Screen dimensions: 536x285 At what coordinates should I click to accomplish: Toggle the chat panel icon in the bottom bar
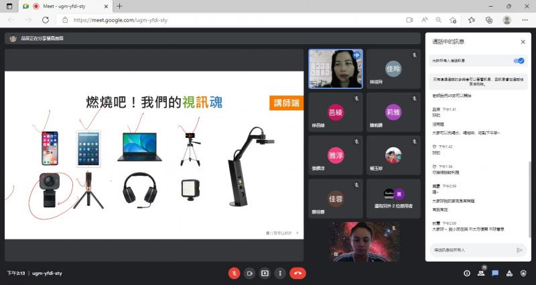click(x=495, y=274)
